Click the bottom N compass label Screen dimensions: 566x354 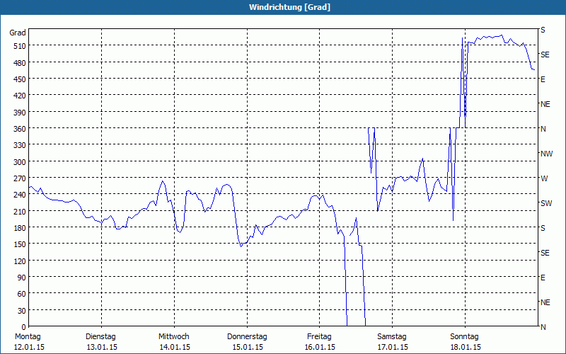point(543,327)
